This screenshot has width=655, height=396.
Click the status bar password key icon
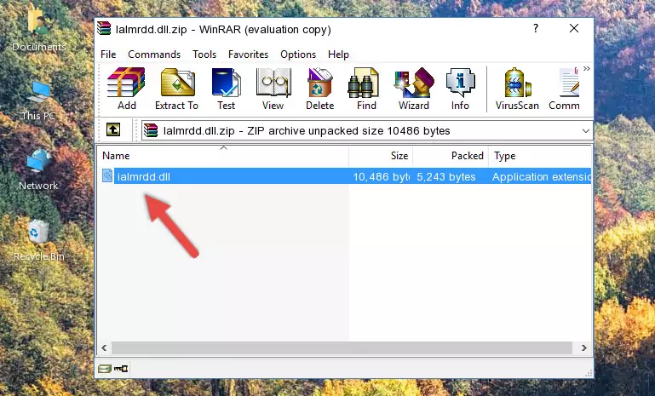click(121, 369)
